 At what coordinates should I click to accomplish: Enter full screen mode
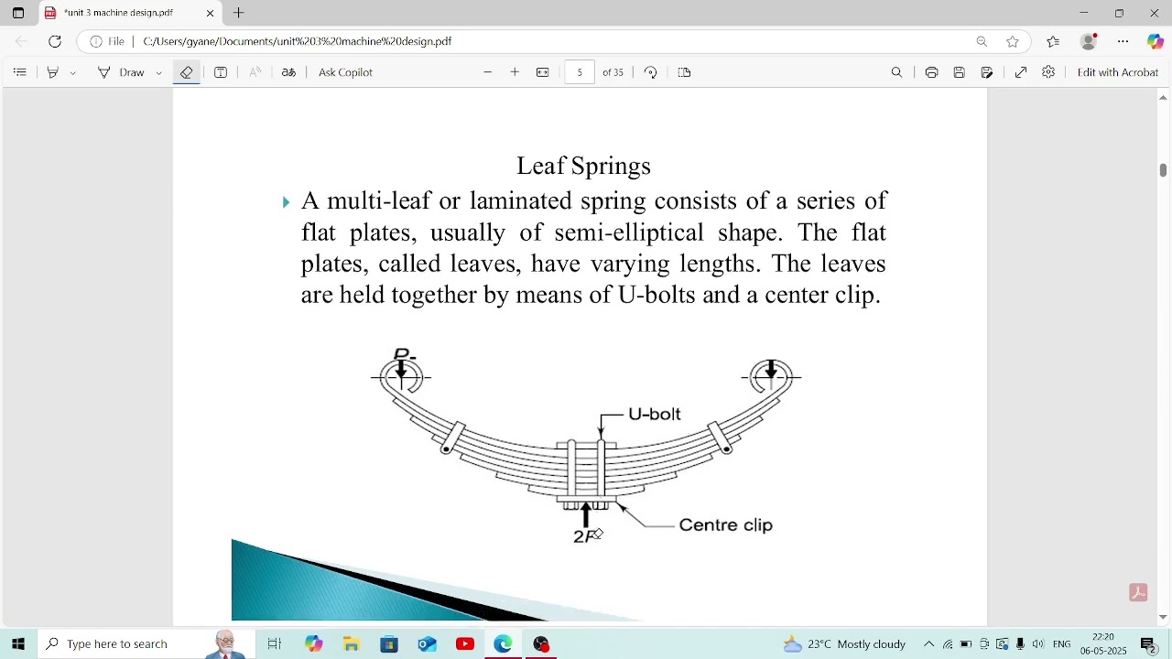point(1022,72)
